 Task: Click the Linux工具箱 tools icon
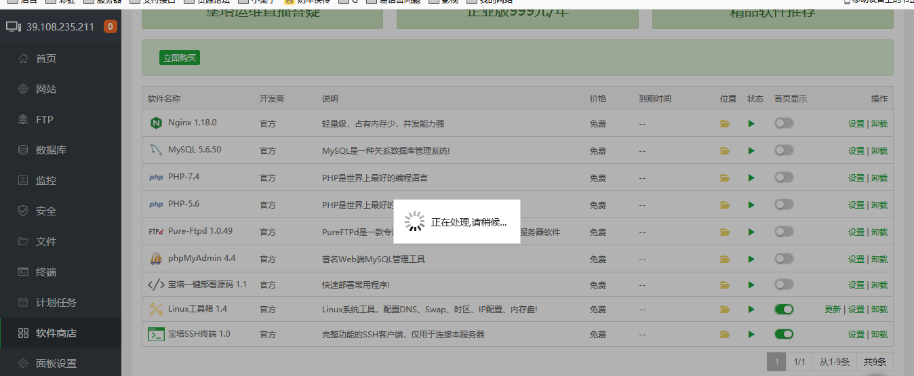(x=156, y=310)
